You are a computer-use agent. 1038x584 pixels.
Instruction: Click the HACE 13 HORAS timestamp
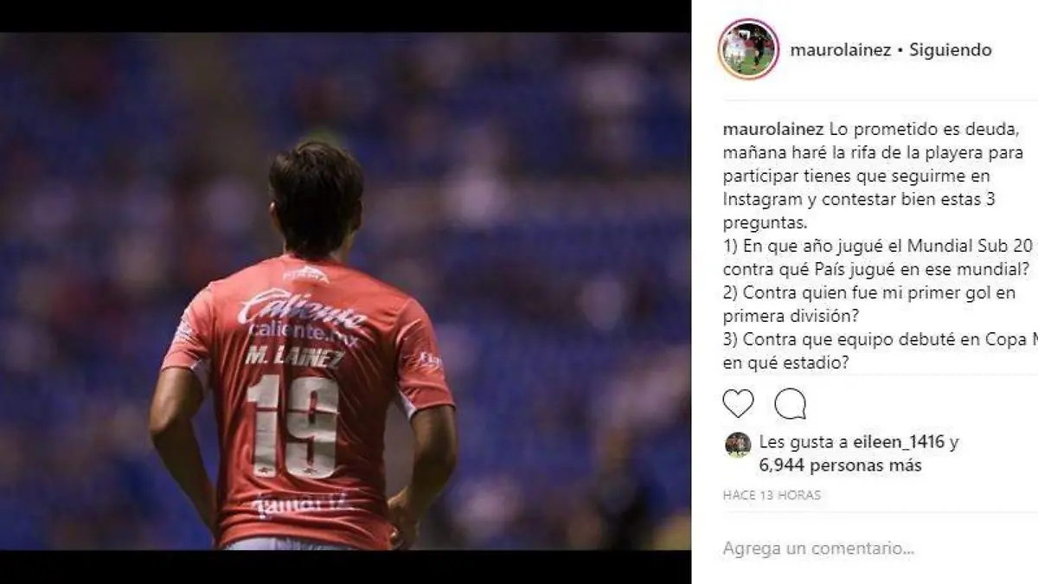click(772, 496)
